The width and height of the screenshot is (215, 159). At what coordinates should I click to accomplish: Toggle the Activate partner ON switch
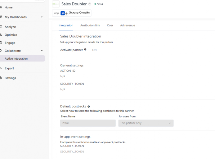[94, 50]
